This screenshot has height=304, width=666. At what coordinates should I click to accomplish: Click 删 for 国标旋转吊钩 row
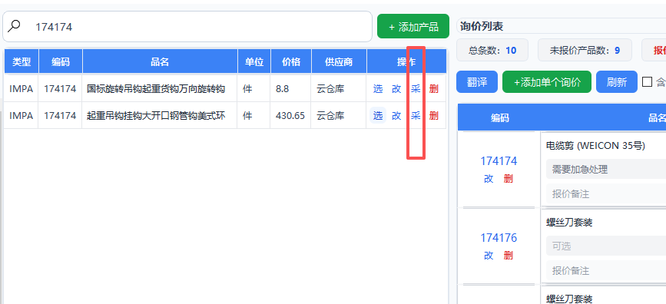coord(434,89)
